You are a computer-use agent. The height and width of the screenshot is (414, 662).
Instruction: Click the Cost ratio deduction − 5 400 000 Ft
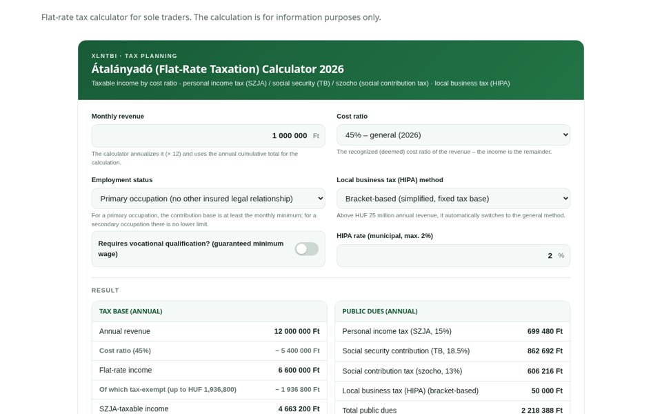coord(297,351)
